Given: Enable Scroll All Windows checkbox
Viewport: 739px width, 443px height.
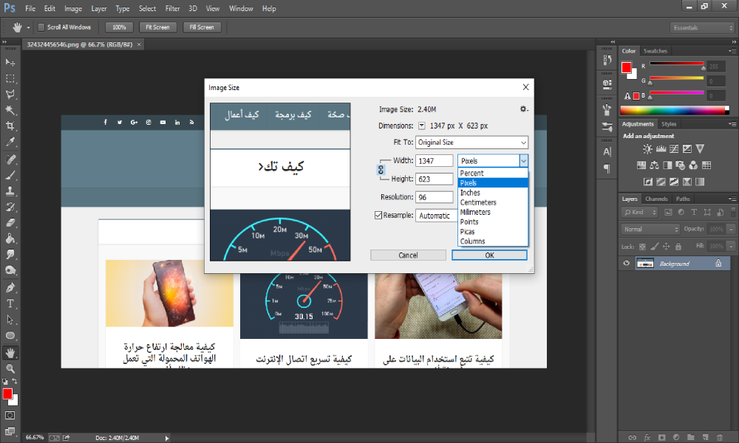Looking at the screenshot, I should point(41,27).
